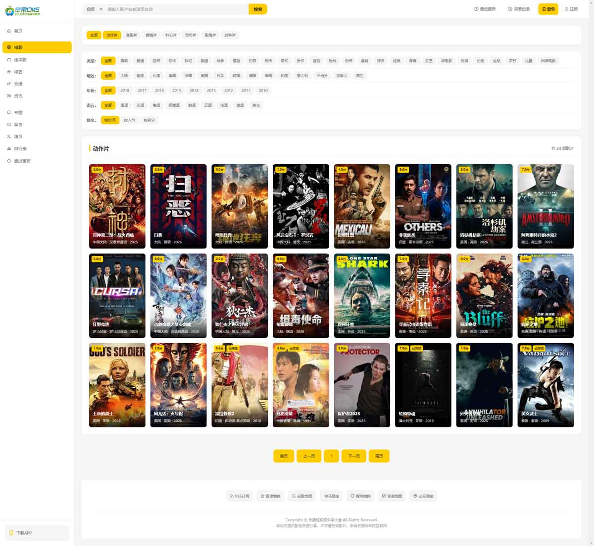Open 最近更新 refresh icon in sidebar
594x546 pixels.
[9, 161]
